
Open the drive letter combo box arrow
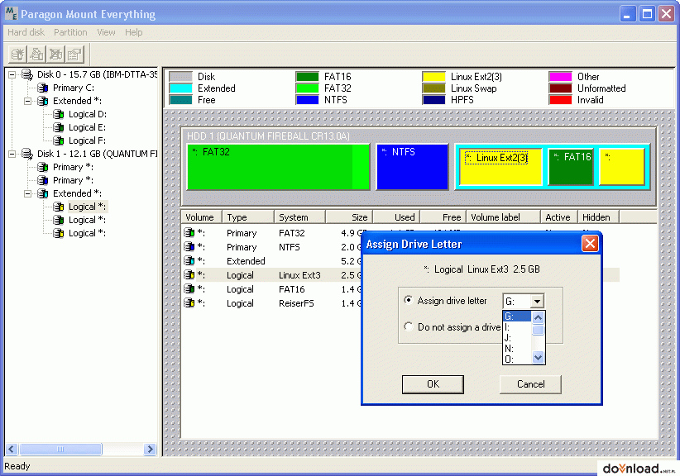pos(537,301)
